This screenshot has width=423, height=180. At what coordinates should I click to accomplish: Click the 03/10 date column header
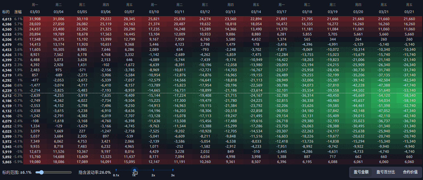tap(154, 12)
